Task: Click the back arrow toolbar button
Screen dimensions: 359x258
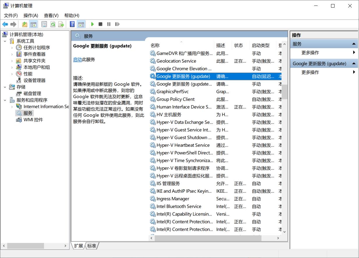Action: tap(5, 24)
